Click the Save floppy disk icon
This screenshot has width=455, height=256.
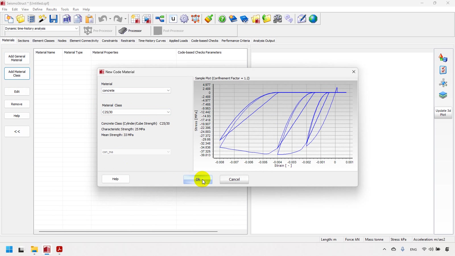click(x=53, y=19)
